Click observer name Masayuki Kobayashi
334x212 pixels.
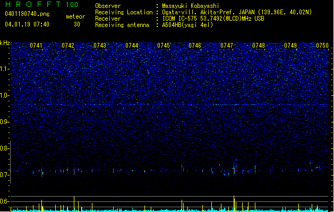[x=191, y=6]
